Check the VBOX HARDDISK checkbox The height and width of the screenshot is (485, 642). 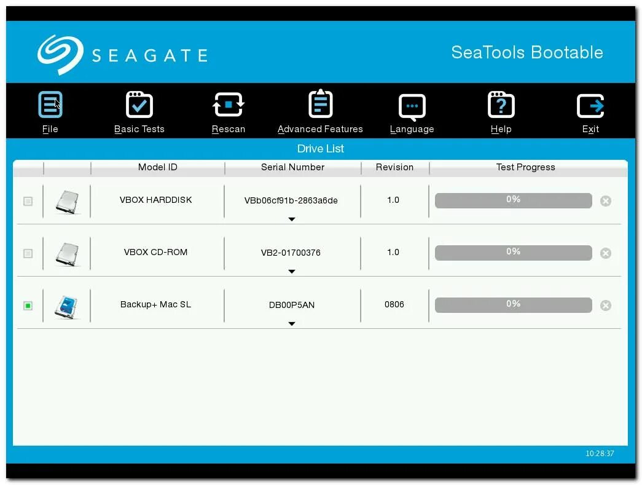(x=28, y=201)
